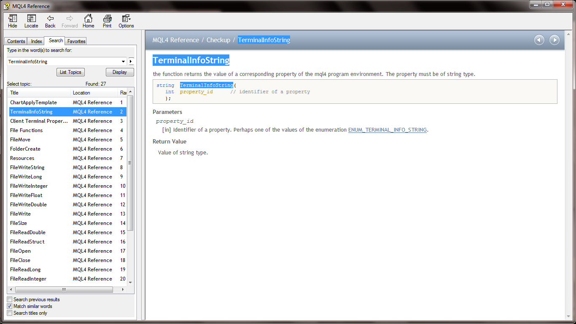Go to previous topic round arrow
The height and width of the screenshot is (324, 576).
click(x=539, y=40)
